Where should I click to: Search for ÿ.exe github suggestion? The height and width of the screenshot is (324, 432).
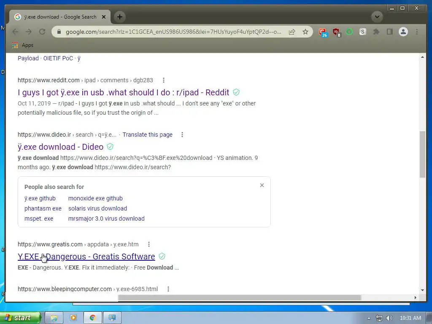(40, 198)
